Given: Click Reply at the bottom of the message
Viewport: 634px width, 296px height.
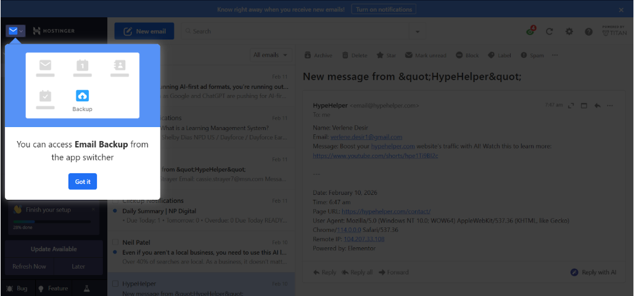Looking at the screenshot, I should point(324,272).
